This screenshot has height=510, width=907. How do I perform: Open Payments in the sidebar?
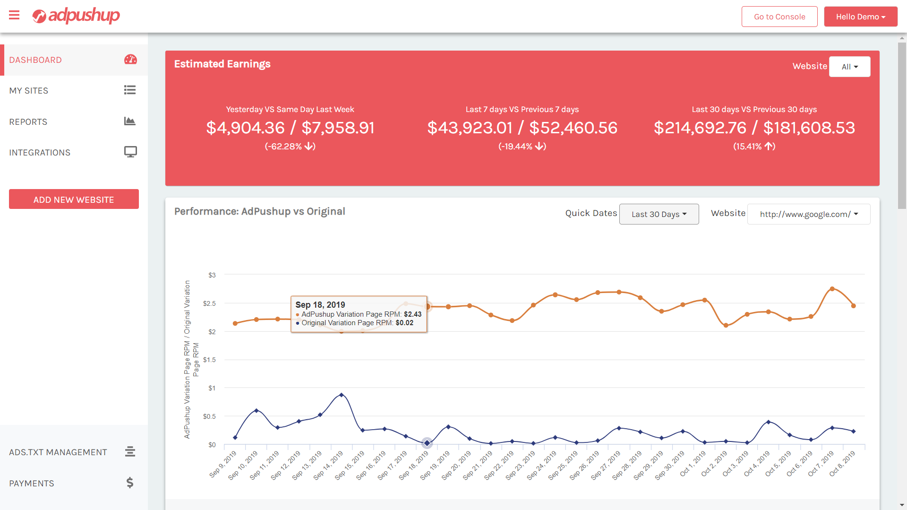pos(74,484)
